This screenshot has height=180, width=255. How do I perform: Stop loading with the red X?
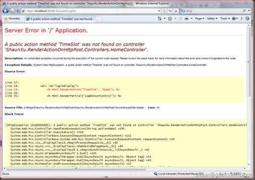(x=176, y=11)
